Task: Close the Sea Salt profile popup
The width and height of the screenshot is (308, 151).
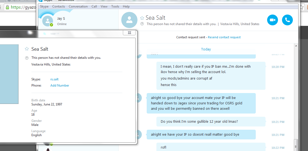Action: tap(129, 33)
